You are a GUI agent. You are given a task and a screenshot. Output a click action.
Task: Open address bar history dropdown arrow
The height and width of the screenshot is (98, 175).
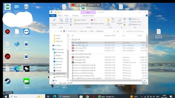pos(114,31)
